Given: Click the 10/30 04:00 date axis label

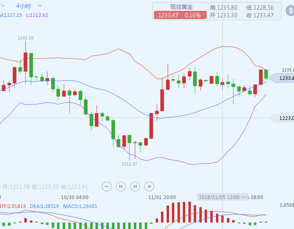Looking at the screenshot, I should point(74,197).
